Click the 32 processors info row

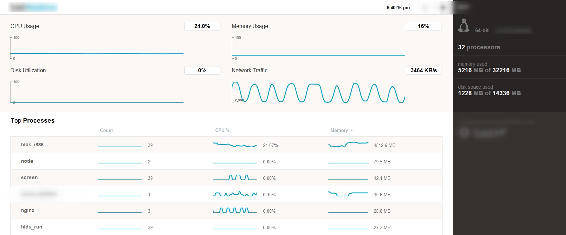pyautogui.click(x=509, y=47)
